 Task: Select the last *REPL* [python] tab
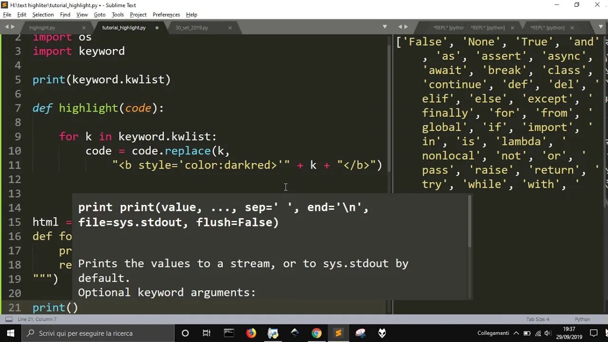547,28
